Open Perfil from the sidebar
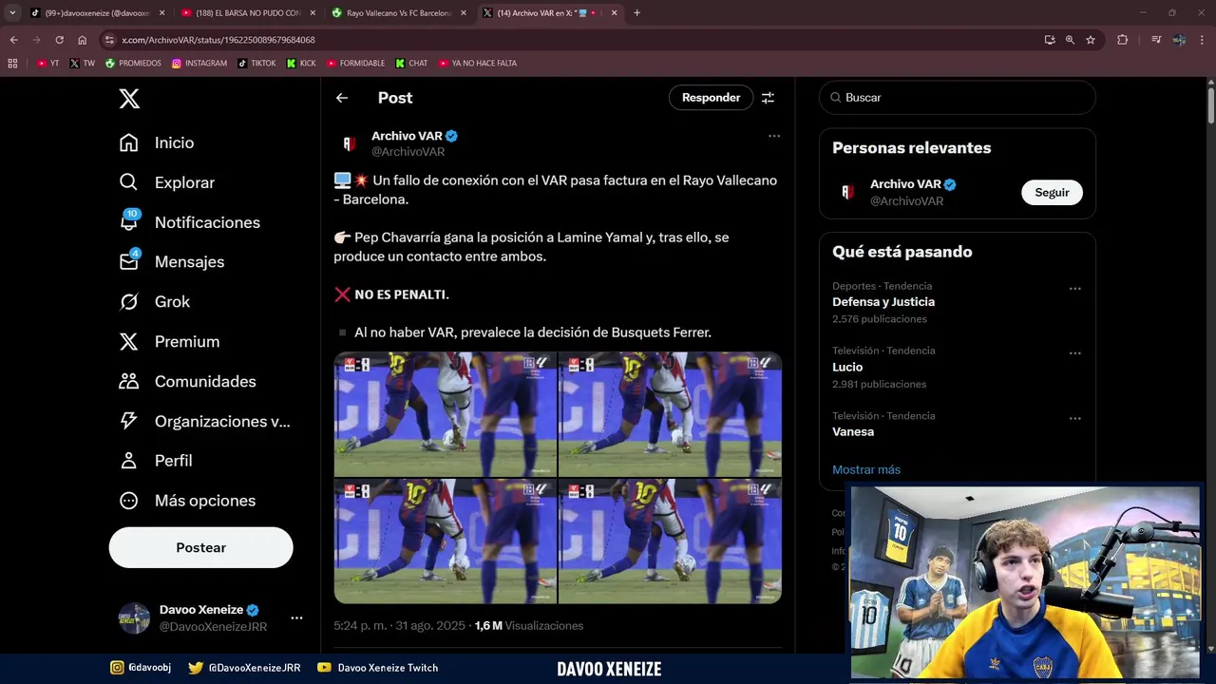 click(156, 461)
